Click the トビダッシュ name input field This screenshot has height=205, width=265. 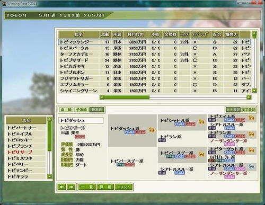tap(81, 120)
